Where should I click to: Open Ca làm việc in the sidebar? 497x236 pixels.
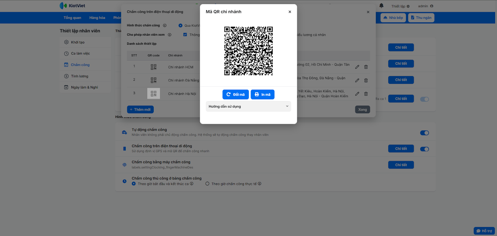click(85, 53)
